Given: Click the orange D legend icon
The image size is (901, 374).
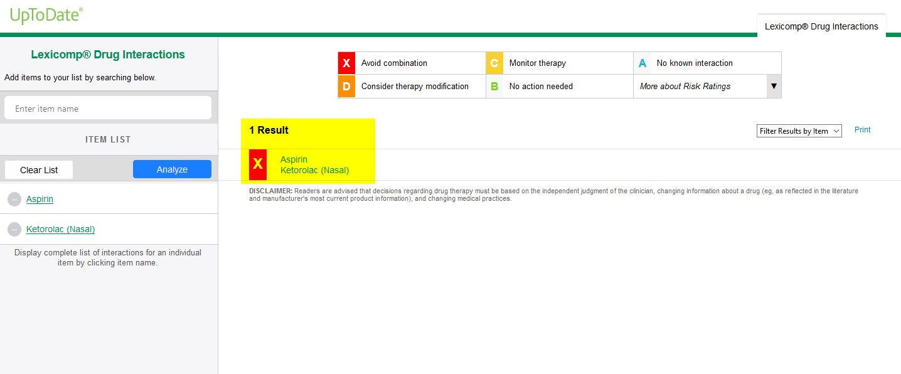Looking at the screenshot, I should click(346, 87).
